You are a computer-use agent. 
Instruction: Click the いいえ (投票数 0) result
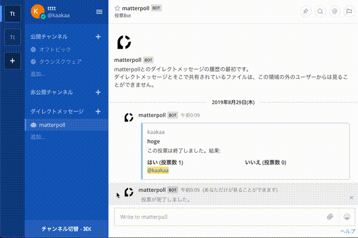click(x=266, y=162)
